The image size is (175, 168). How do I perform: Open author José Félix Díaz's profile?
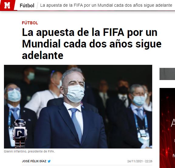click(34, 161)
